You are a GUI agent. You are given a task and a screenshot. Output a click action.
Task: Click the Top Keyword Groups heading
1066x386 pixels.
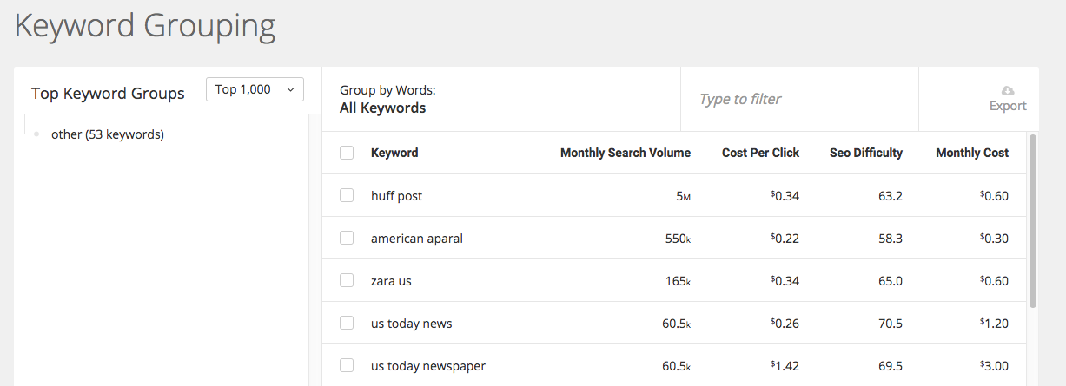(x=108, y=94)
